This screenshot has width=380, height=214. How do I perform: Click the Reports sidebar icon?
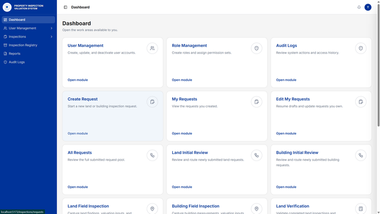[5, 53]
